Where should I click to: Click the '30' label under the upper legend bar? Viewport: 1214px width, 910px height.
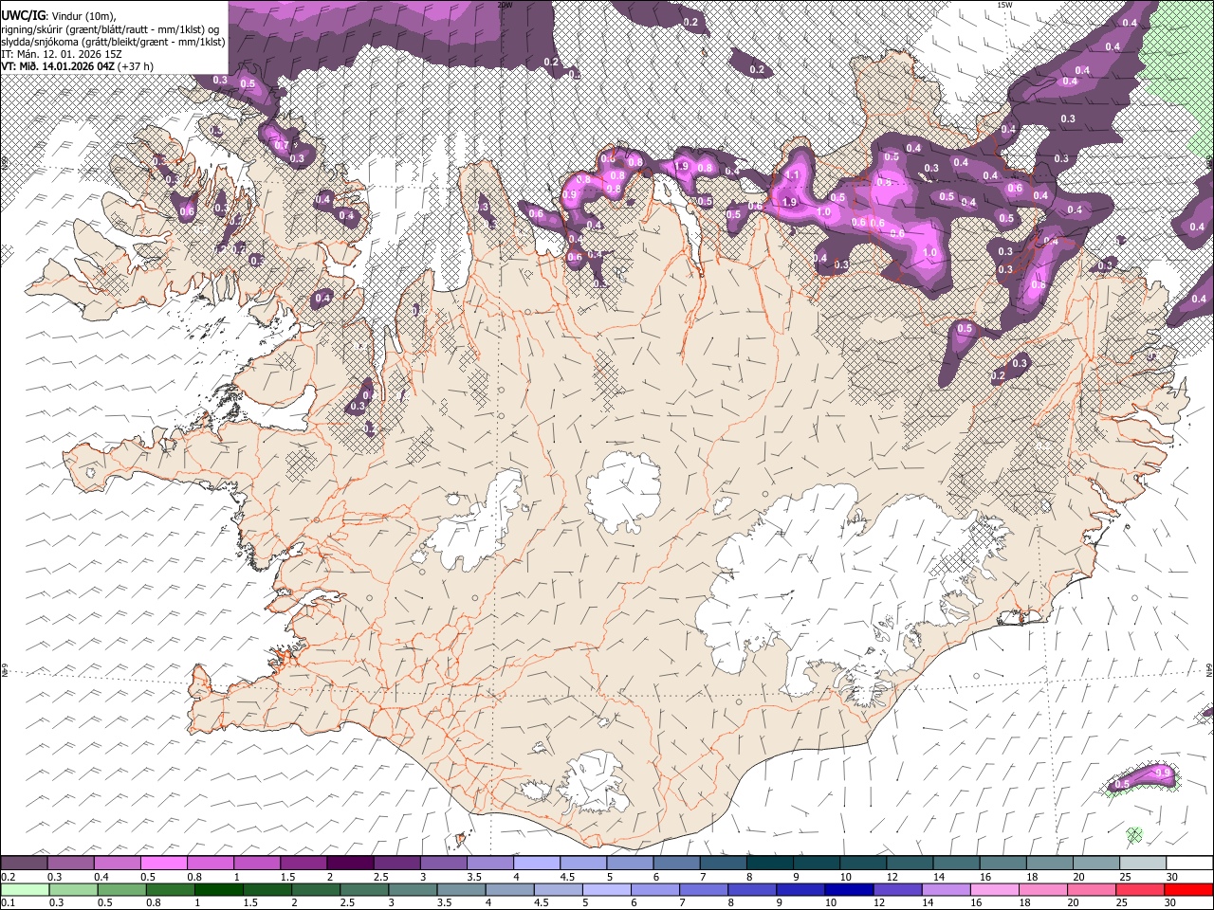click(1170, 877)
